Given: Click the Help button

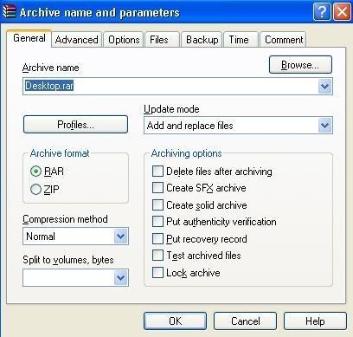Looking at the screenshot, I should [x=315, y=321].
